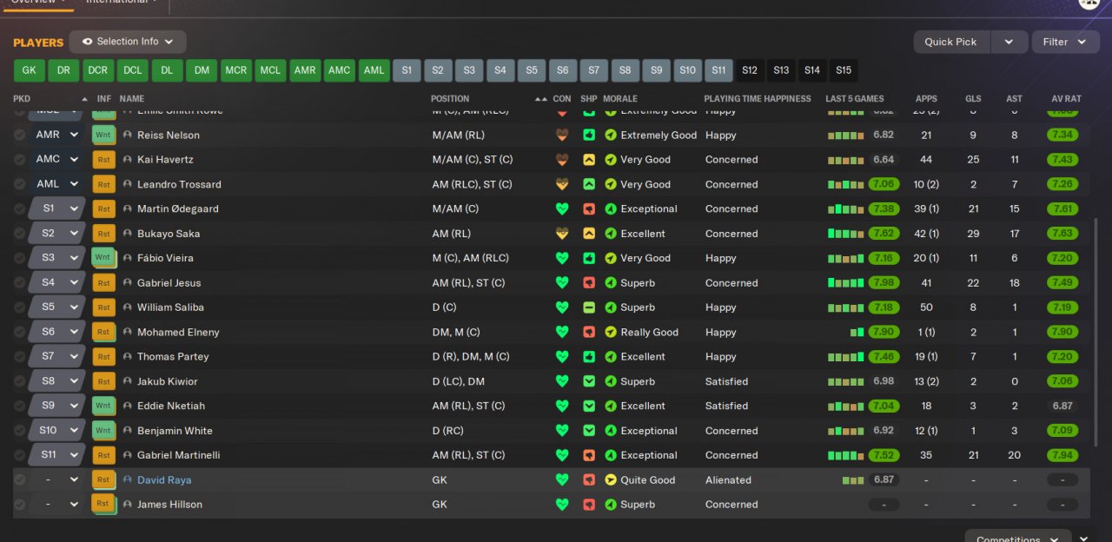The image size is (1112, 542).
Task: Click the Wnt badge for Fábio Vieira
Action: pos(103,258)
